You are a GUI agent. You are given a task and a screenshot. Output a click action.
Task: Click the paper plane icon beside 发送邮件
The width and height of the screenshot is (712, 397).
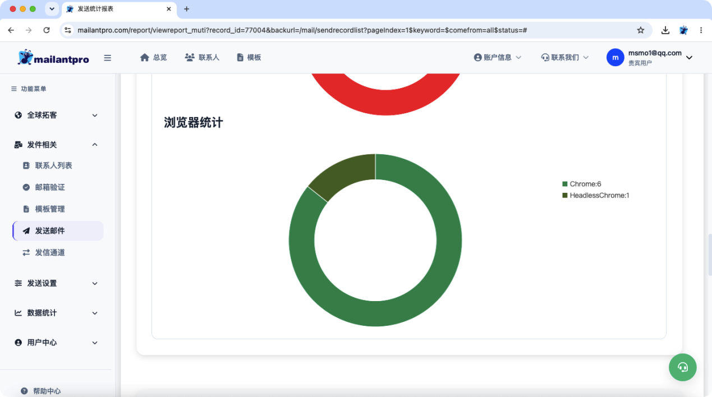coord(26,230)
